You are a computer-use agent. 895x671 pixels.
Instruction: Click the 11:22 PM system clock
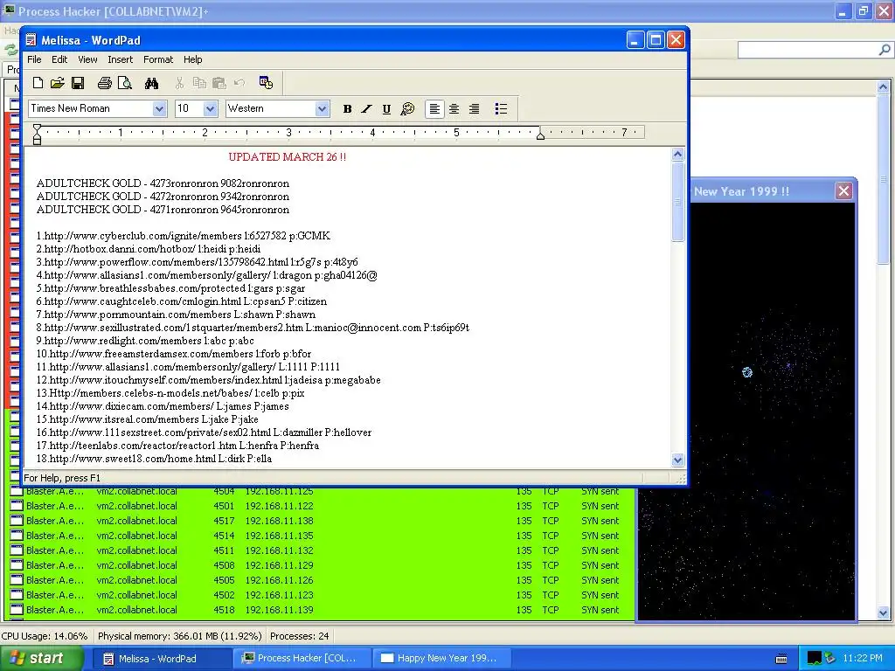pyautogui.click(x=863, y=659)
